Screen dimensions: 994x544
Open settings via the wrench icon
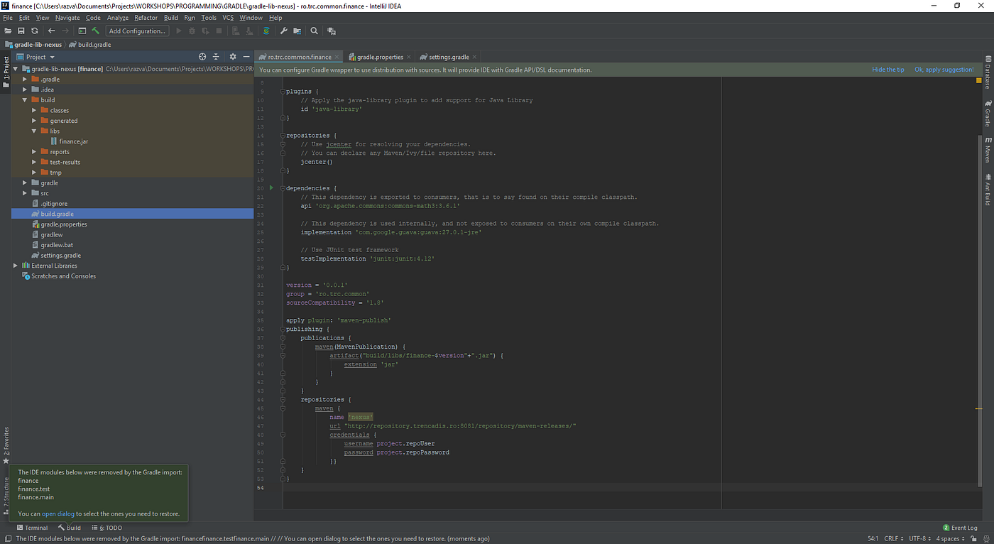click(284, 31)
